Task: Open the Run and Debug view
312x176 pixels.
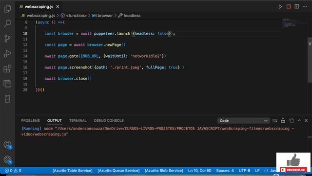Action: click(7, 53)
